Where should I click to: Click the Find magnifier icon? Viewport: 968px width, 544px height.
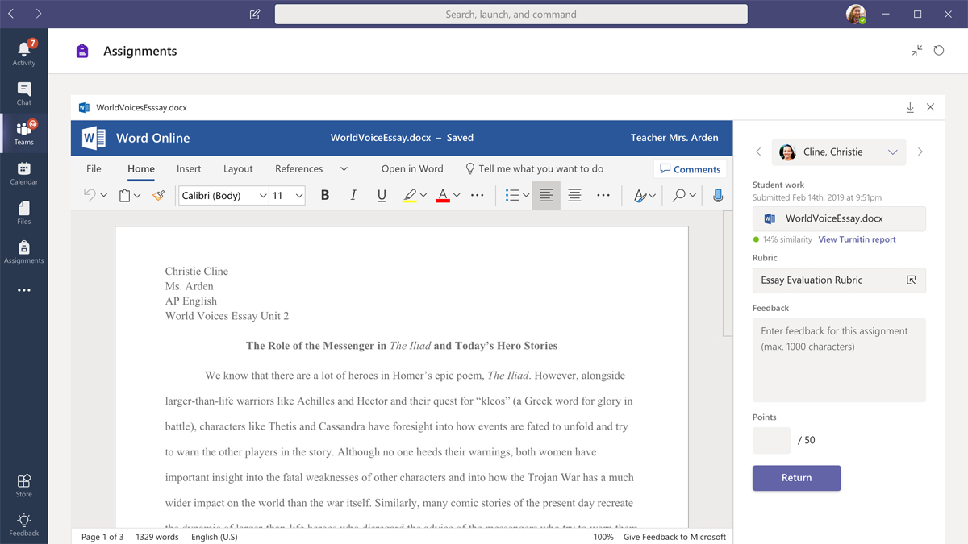coord(679,195)
